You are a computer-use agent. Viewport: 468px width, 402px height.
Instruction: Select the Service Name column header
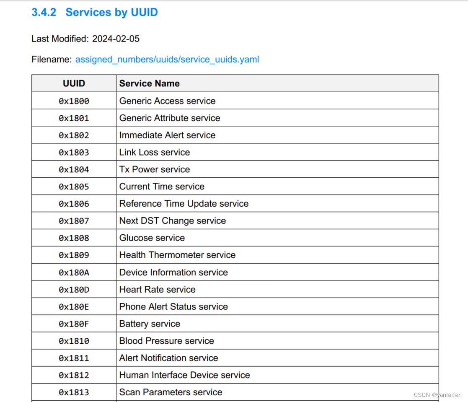[x=149, y=83]
